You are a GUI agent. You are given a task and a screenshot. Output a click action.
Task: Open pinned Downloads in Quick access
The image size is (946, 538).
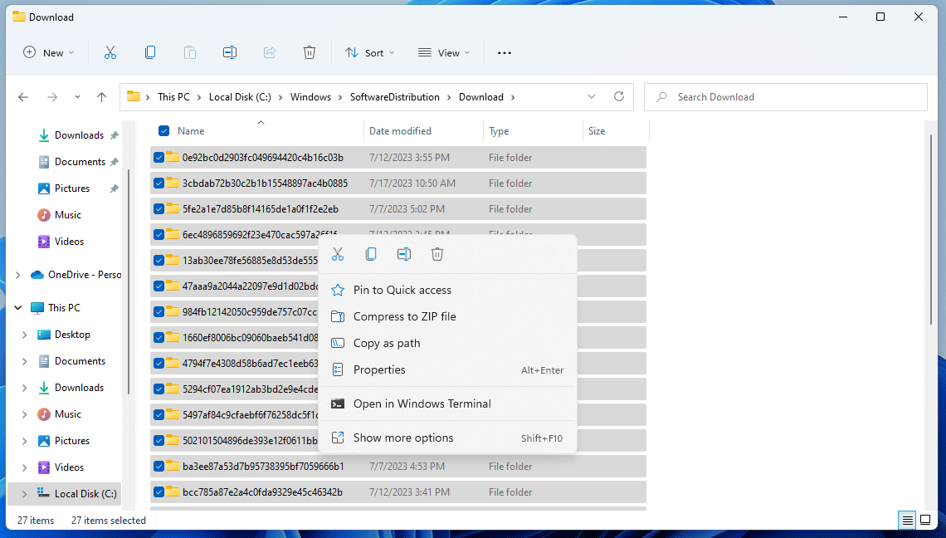tap(79, 135)
